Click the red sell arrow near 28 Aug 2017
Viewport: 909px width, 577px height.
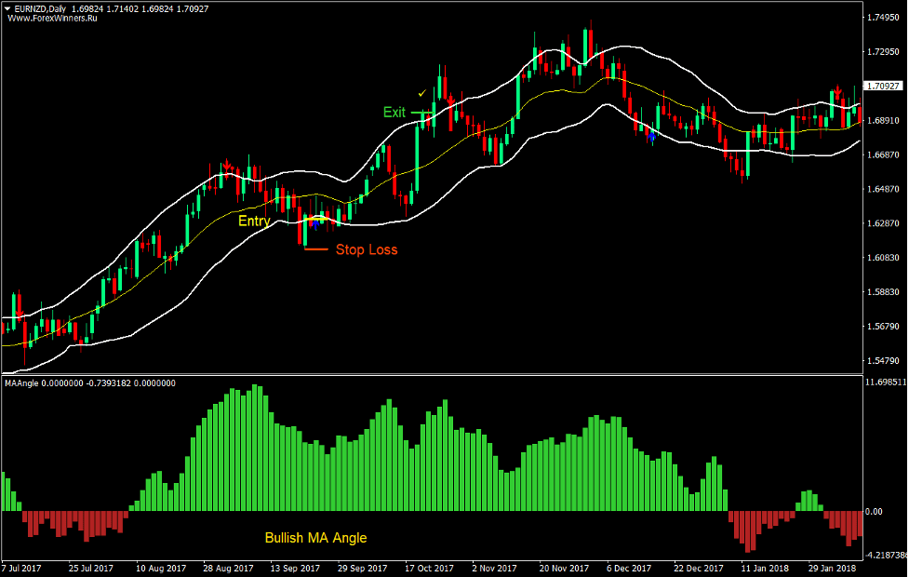[x=225, y=166]
